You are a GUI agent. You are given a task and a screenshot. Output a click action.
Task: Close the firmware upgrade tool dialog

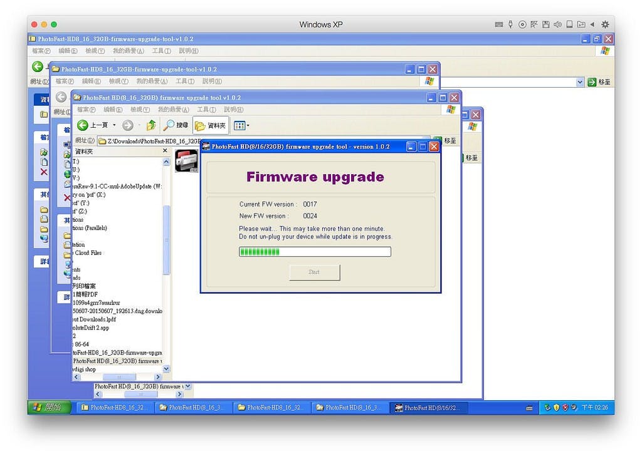tap(434, 147)
